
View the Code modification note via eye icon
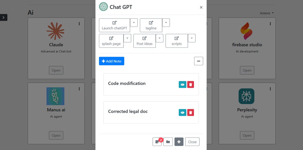click(x=183, y=84)
